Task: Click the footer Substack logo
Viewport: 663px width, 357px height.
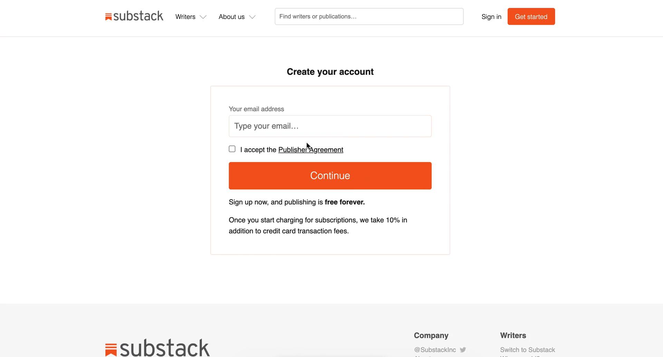Action: pyautogui.click(x=157, y=347)
